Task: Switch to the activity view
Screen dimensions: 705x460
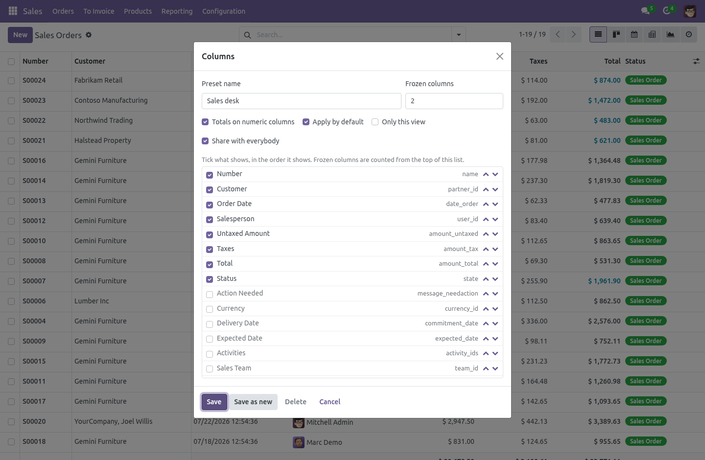Action: (689, 34)
